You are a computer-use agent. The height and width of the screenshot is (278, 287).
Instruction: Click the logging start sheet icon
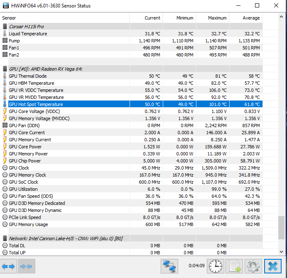234,266
